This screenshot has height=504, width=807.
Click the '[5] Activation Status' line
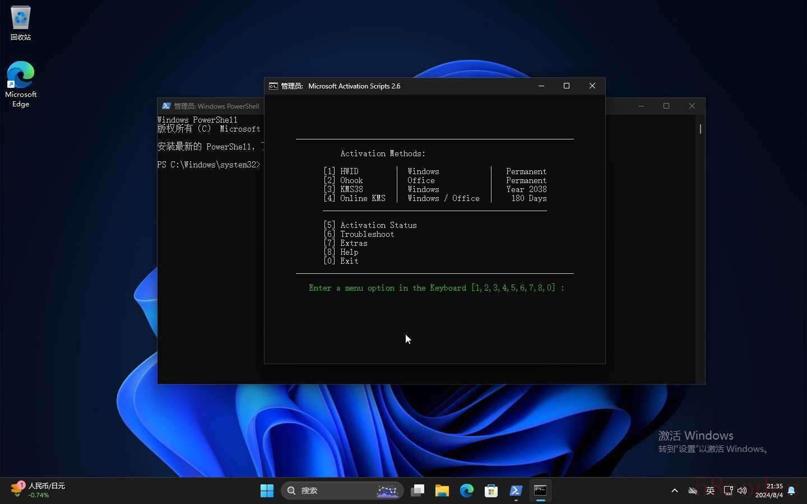point(370,225)
